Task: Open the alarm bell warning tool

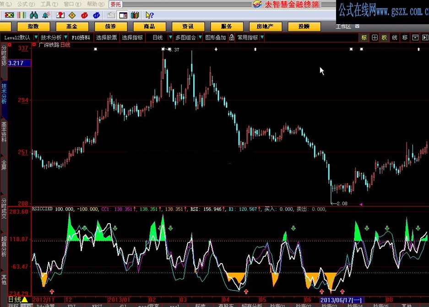Action: pyautogui.click(x=45, y=15)
